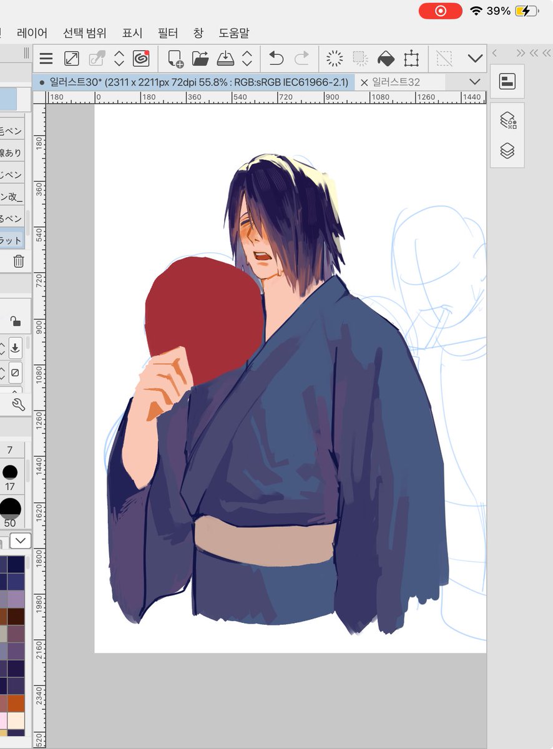This screenshot has height=749, width=553.
Task: Choose brush size 17 preset
Action: coord(10,476)
